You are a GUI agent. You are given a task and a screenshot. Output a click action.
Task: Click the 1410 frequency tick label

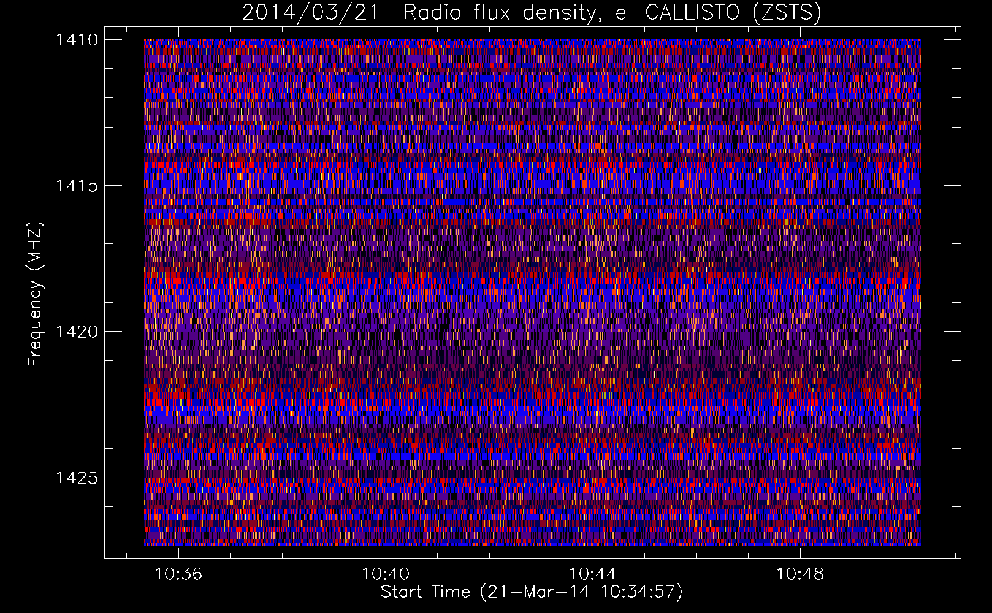click(77, 40)
